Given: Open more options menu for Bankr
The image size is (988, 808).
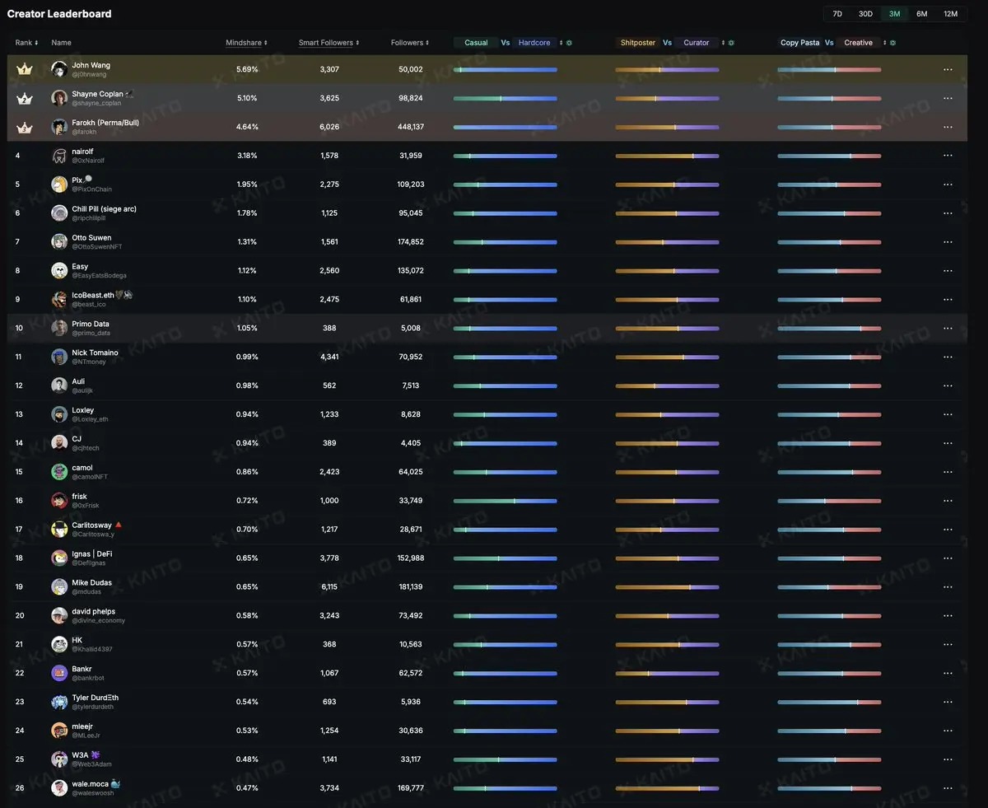Looking at the screenshot, I should pos(948,674).
